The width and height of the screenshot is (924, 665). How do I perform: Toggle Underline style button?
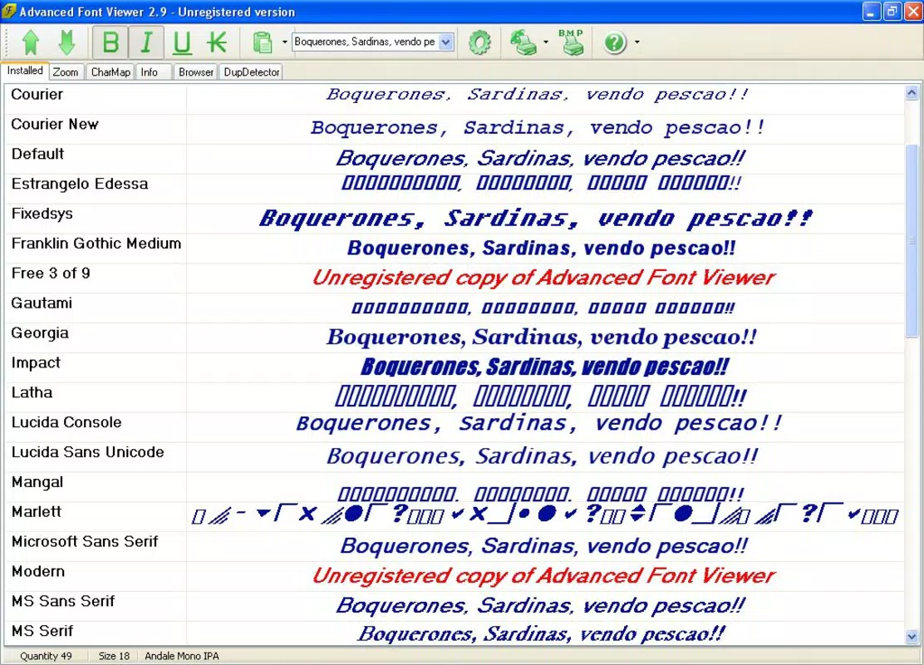181,42
